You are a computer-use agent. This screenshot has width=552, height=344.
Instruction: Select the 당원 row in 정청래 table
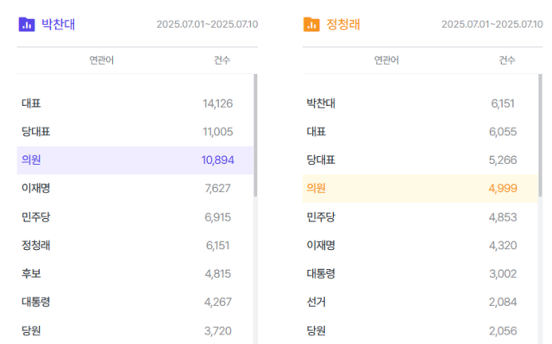point(420,330)
